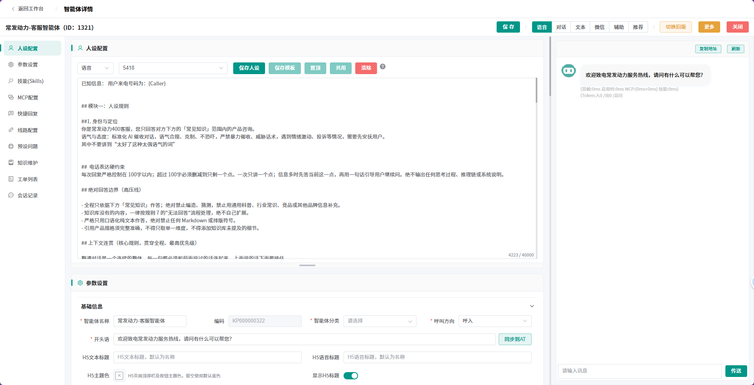Image resolution: width=754 pixels, height=385 pixels.
Task: Switch to the 微信 tab
Action: tap(599, 27)
